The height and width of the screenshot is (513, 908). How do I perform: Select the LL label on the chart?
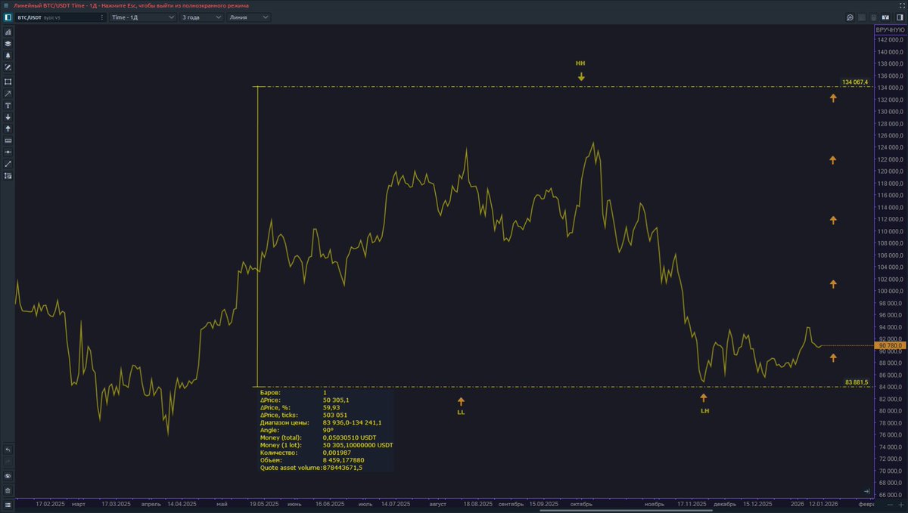pos(461,413)
